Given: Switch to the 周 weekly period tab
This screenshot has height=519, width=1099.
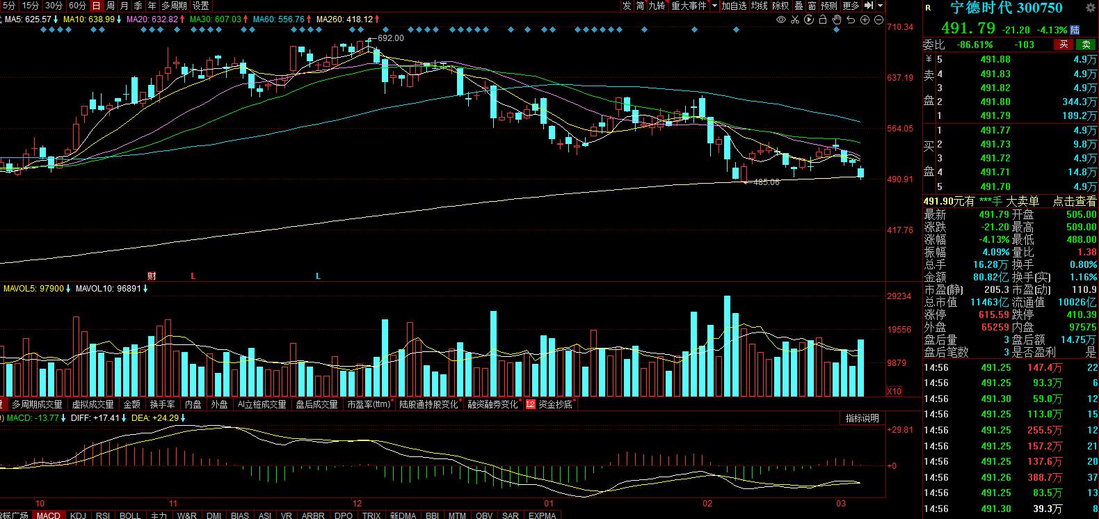Looking at the screenshot, I should click(x=111, y=6).
